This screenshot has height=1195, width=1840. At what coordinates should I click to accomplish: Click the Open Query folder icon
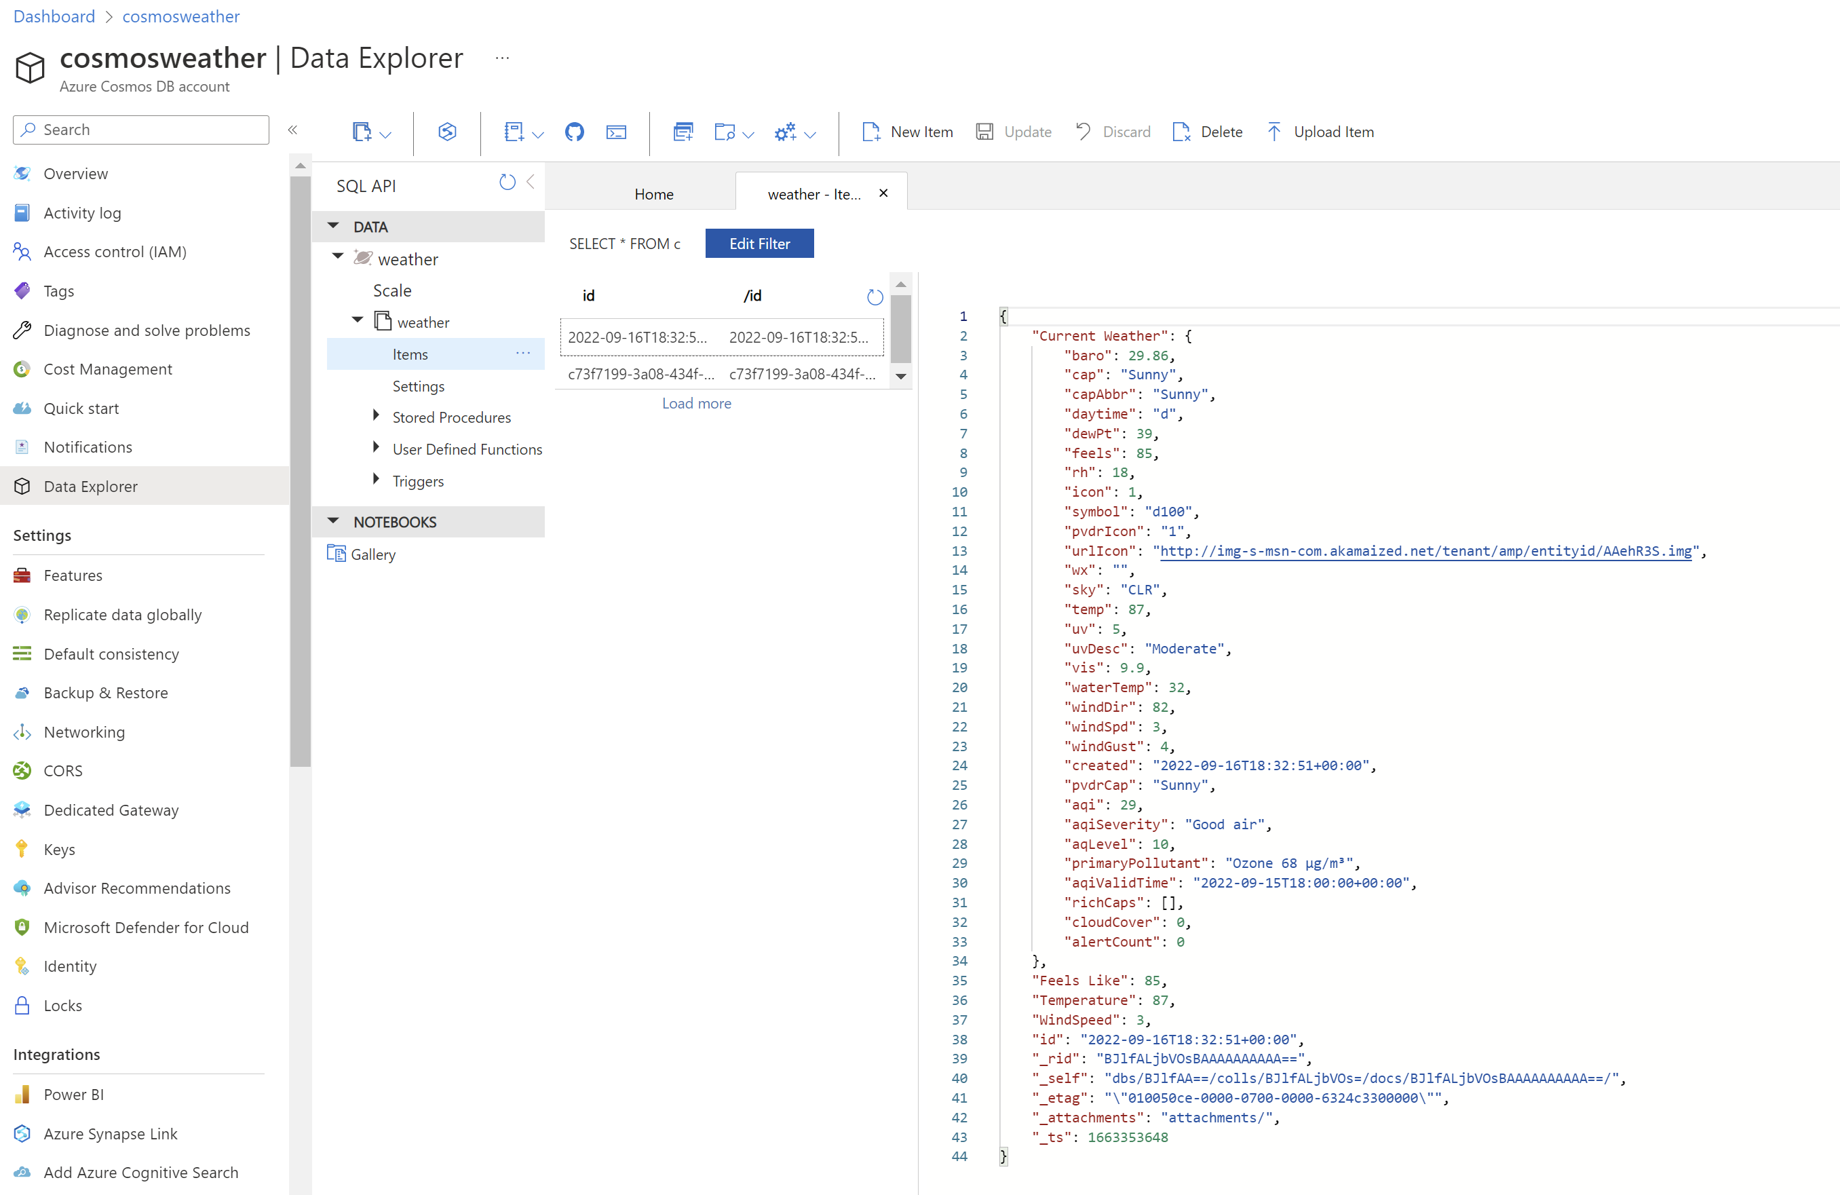pyautogui.click(x=725, y=132)
